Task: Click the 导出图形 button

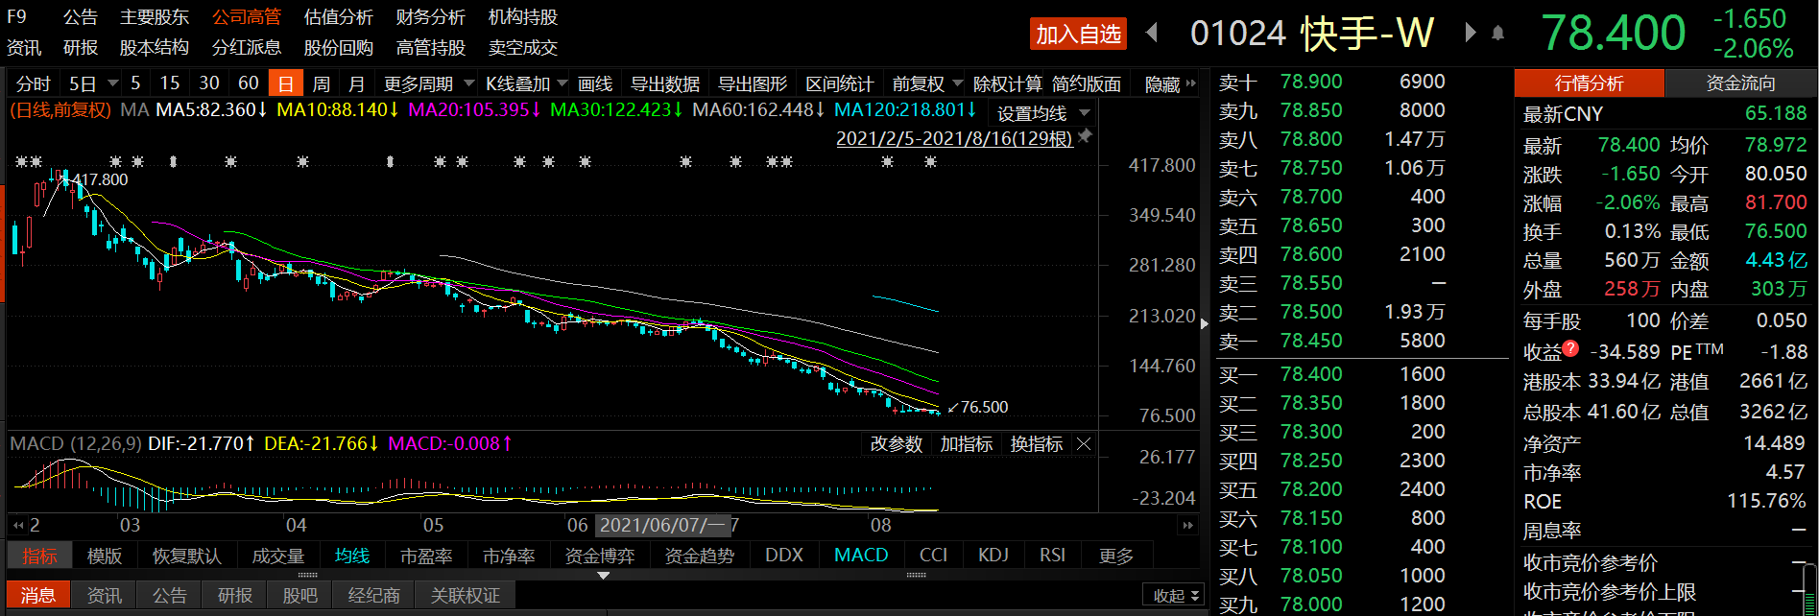Action: point(753,83)
